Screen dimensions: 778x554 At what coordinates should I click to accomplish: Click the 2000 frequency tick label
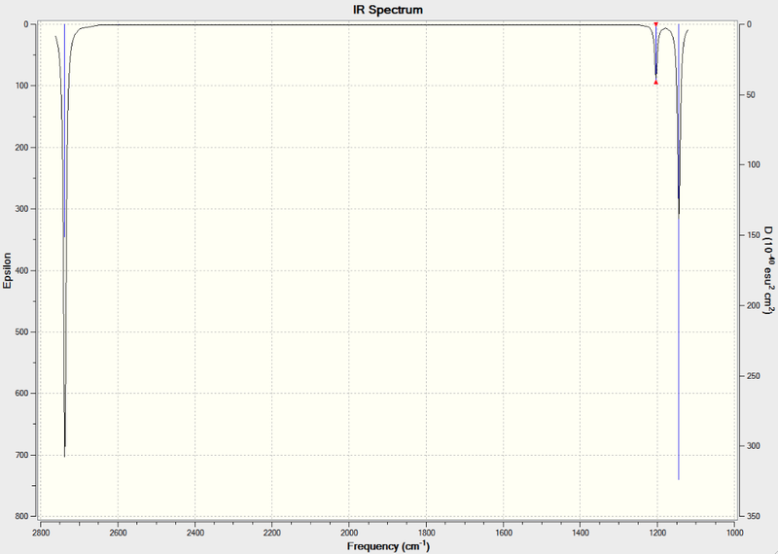pyautogui.click(x=349, y=533)
